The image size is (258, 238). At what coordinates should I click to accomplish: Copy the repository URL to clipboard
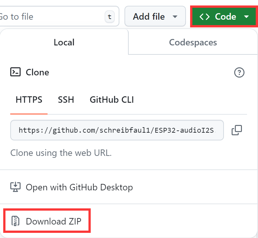237,130
